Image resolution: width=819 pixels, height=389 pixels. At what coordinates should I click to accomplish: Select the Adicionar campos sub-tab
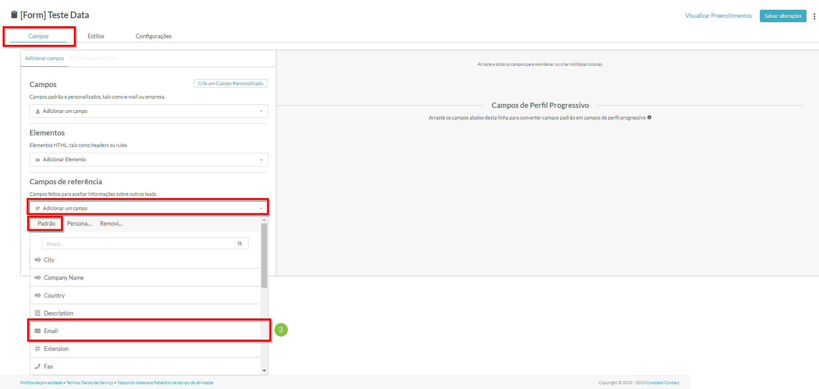pyautogui.click(x=45, y=58)
